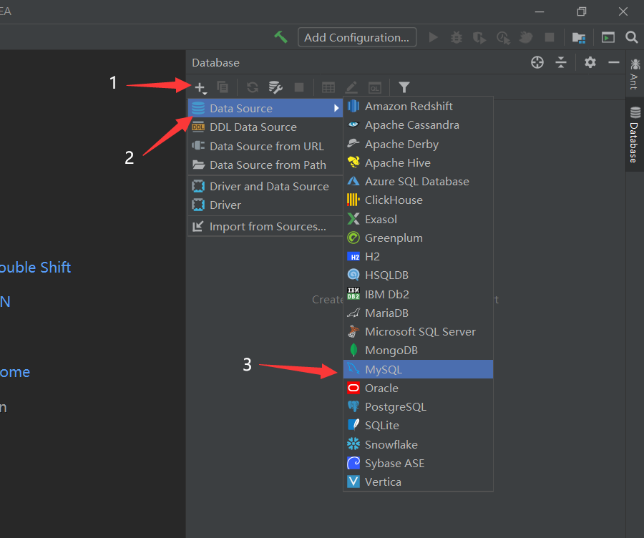
Task: Minimize the IDE window
Action: tap(540, 12)
